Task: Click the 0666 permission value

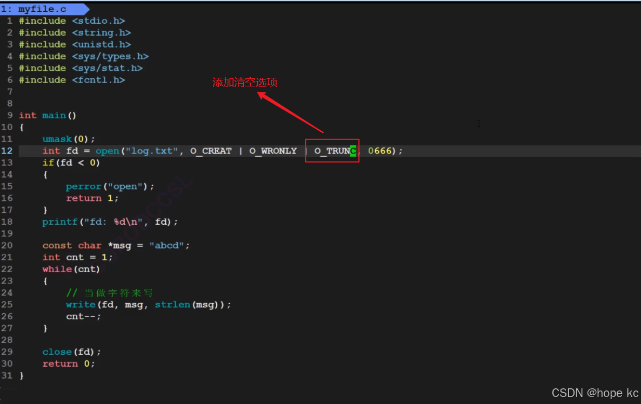Action: coord(380,151)
